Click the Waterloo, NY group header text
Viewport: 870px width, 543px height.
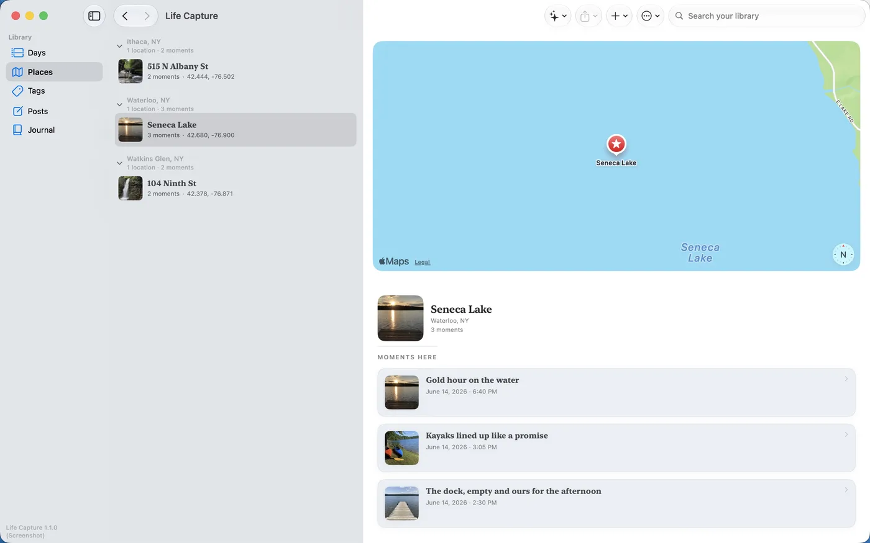coord(148,100)
